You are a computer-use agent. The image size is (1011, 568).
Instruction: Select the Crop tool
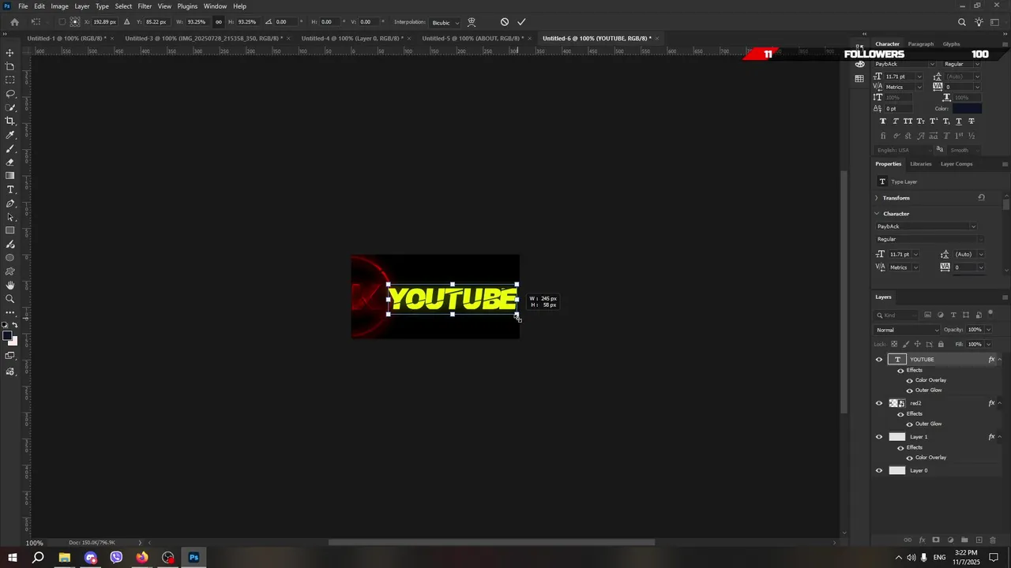[x=10, y=121]
